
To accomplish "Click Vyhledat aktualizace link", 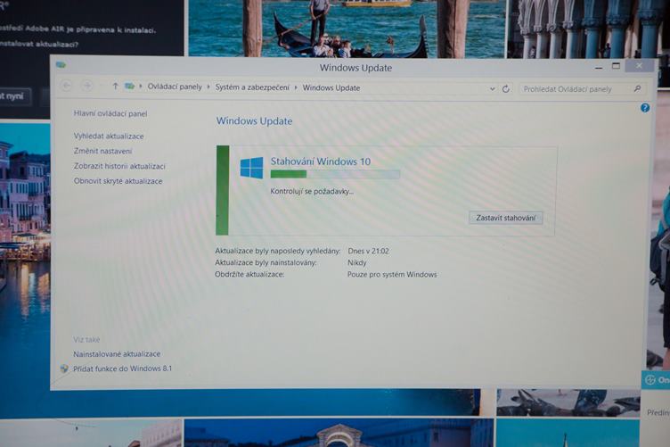I will tap(109, 136).
